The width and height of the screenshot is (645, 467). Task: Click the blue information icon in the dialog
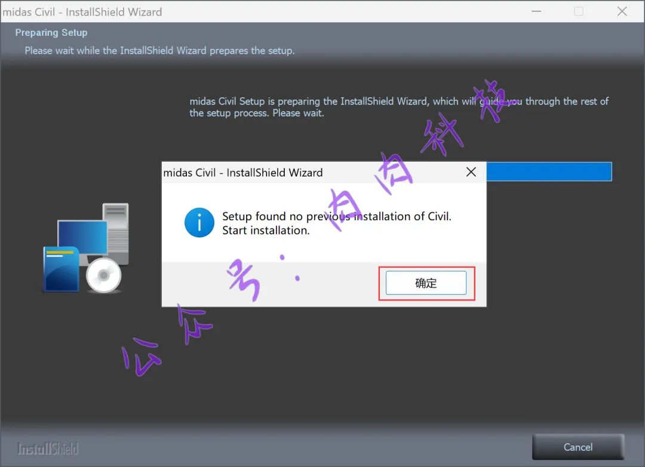click(199, 222)
